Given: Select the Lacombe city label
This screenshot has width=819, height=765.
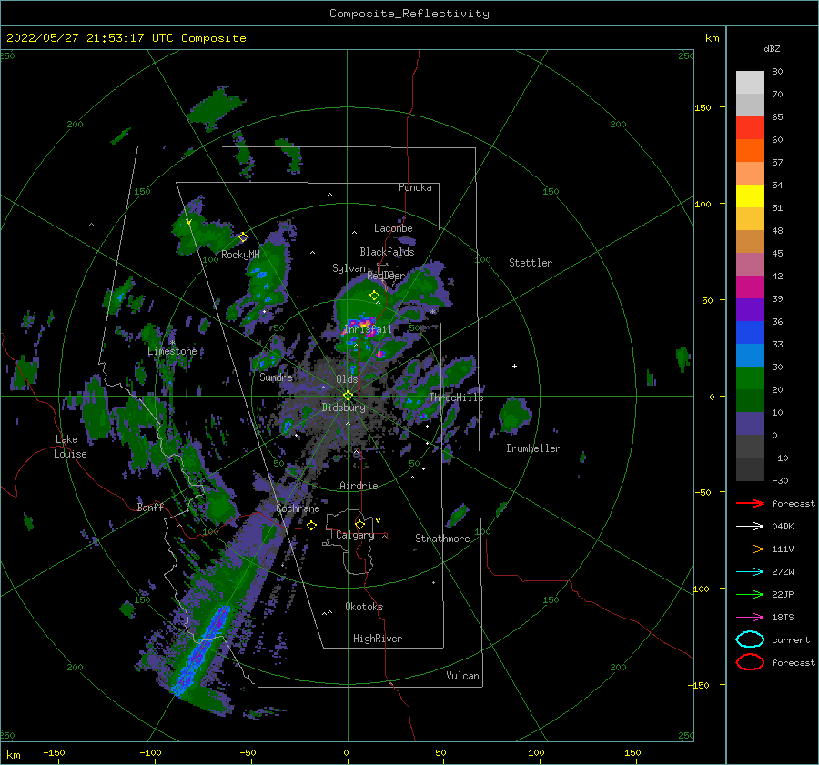Looking at the screenshot, I should 393,228.
